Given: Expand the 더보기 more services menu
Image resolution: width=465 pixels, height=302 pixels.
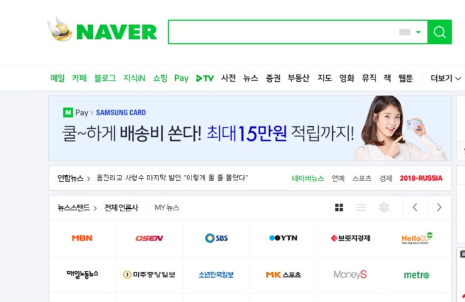Looking at the screenshot, I should (446, 78).
